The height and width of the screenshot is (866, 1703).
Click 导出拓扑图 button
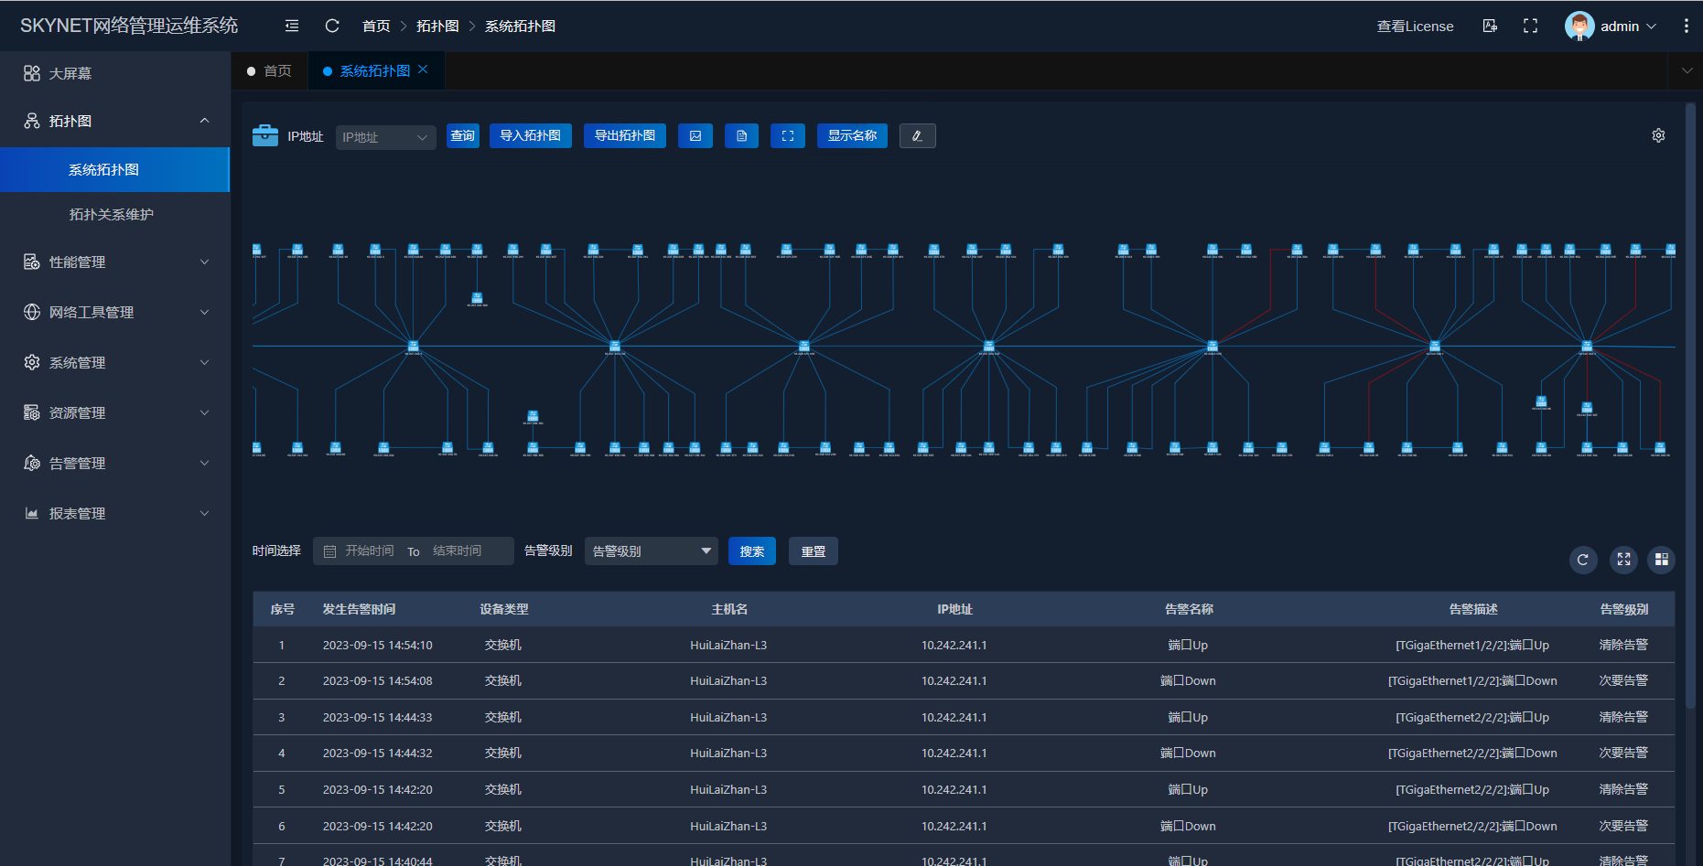(x=625, y=135)
